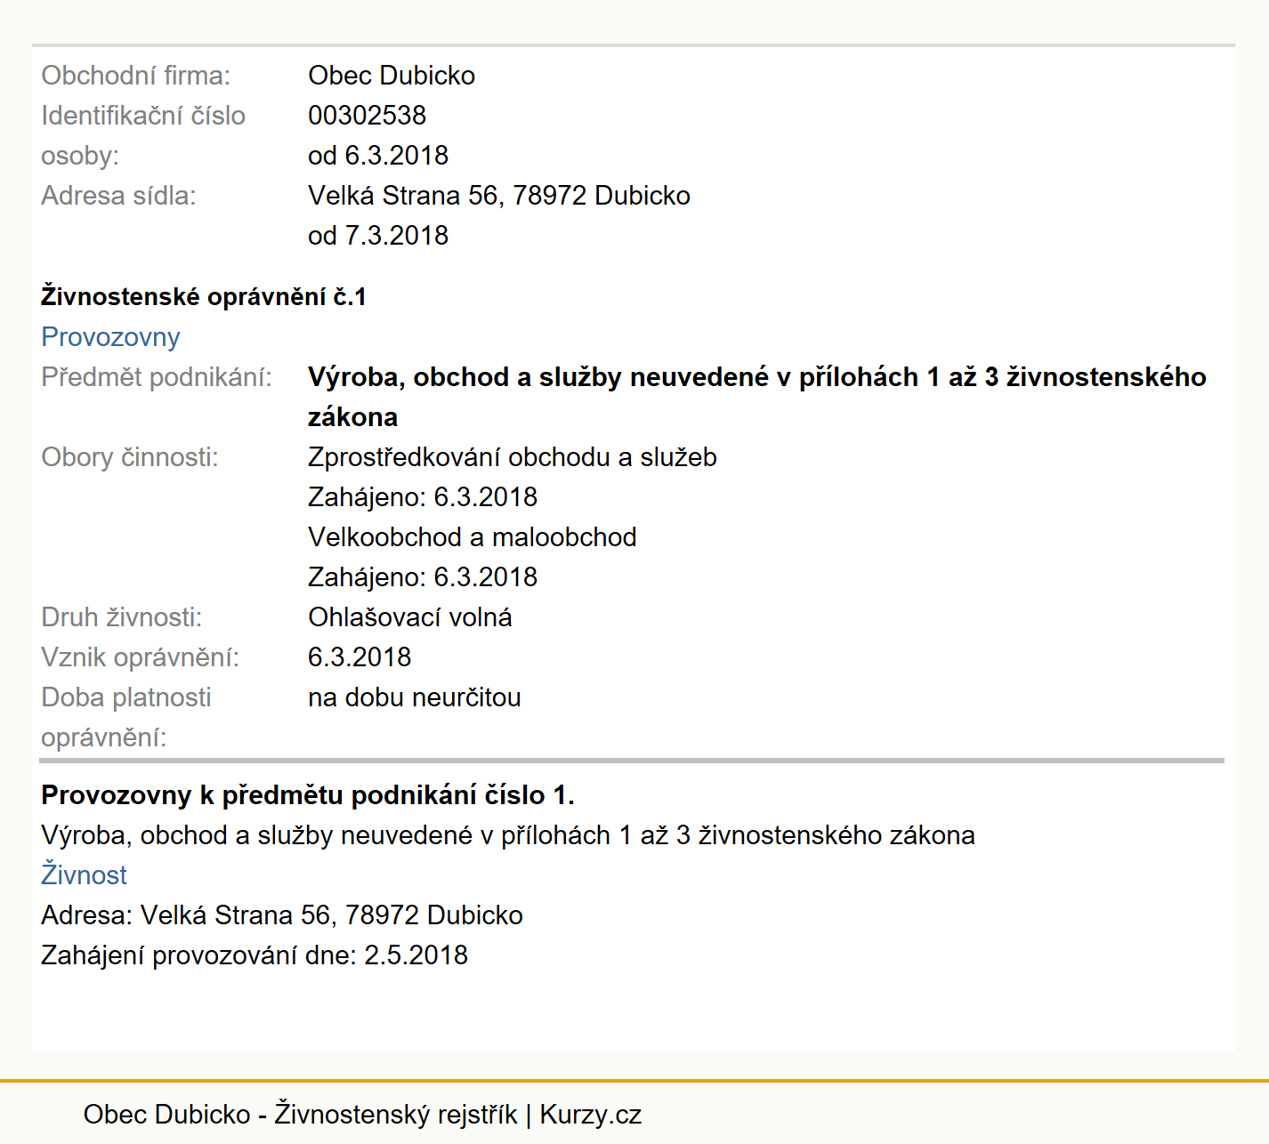The width and height of the screenshot is (1269, 1144).
Task: Click Zahájení provozování dne 2.5.2018 line
Action: pyautogui.click(x=255, y=955)
